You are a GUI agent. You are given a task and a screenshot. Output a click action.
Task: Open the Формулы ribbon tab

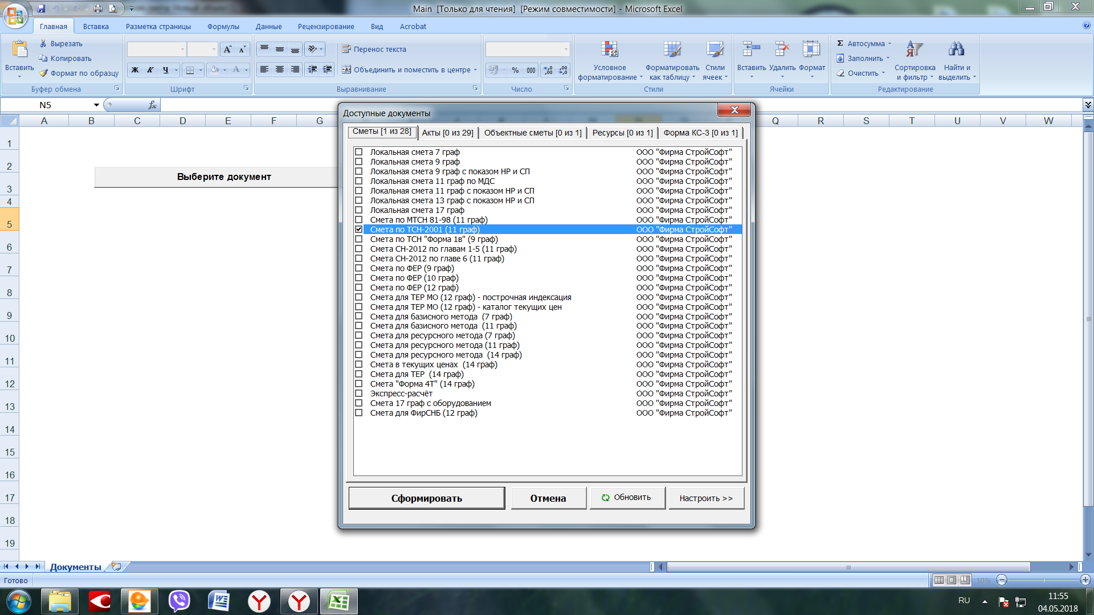[223, 27]
